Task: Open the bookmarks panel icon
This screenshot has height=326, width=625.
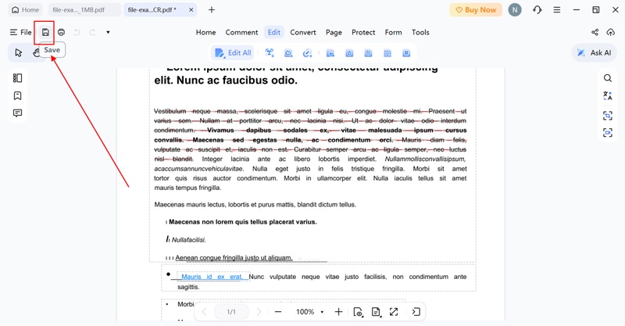Action: (17, 95)
